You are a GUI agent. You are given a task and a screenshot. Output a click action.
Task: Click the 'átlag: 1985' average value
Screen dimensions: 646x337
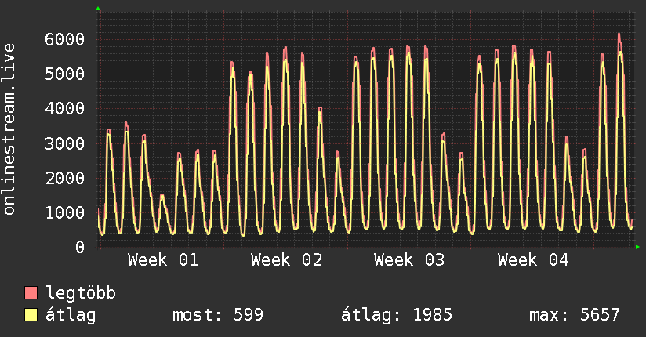pyautogui.click(x=397, y=315)
